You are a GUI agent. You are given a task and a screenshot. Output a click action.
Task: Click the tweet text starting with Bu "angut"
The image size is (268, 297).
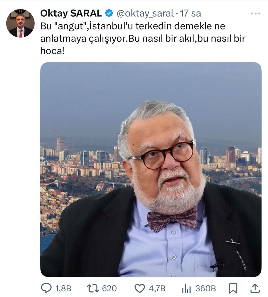[x=143, y=38]
